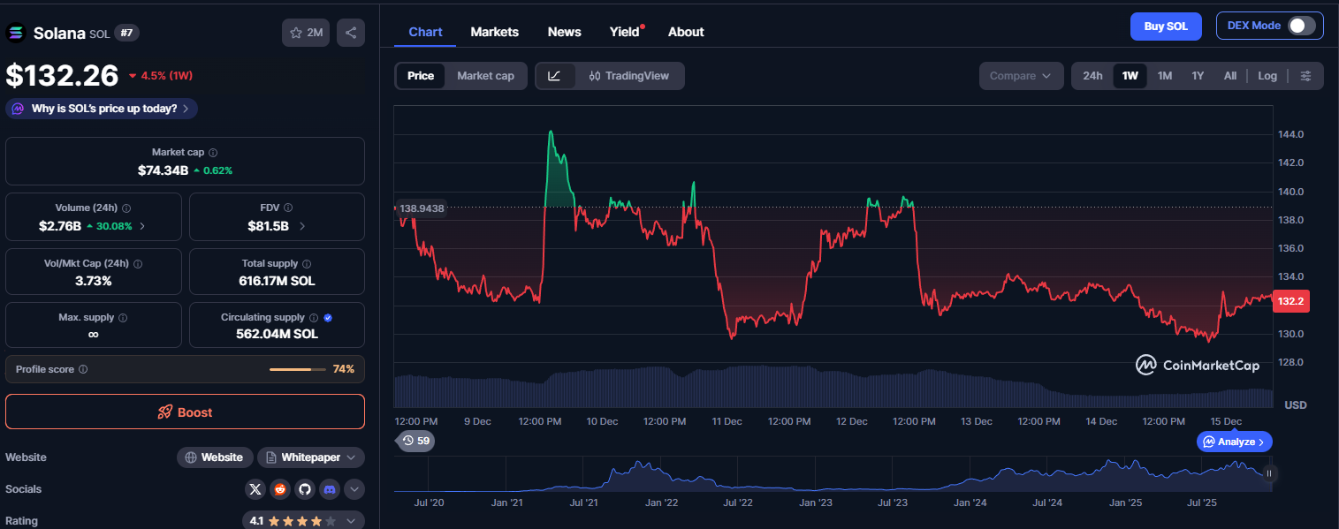Switch chart to Market cap view
Image resolution: width=1339 pixels, height=529 pixels.
pos(485,76)
